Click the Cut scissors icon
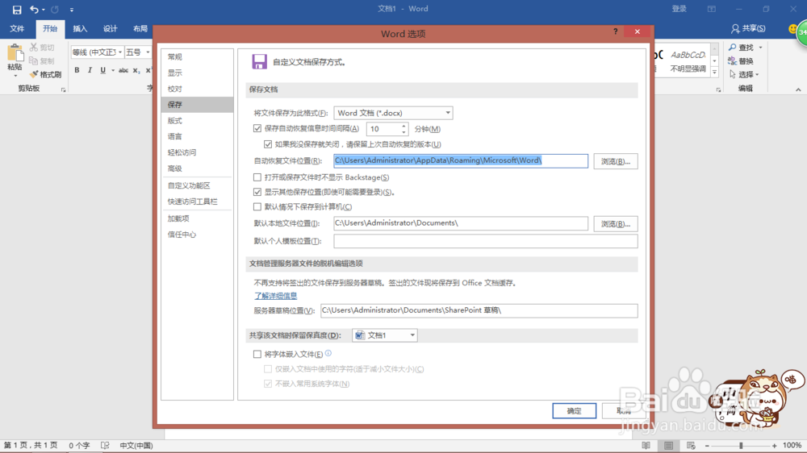 34,47
